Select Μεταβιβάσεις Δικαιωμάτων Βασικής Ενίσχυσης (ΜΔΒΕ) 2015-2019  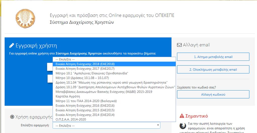114,92
